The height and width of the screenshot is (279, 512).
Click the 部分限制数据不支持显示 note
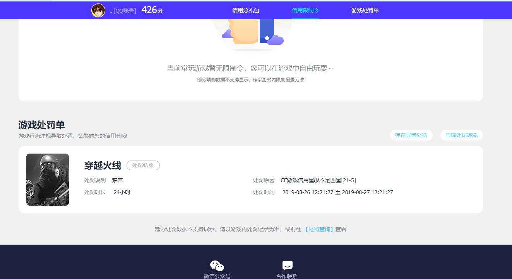[250, 80]
